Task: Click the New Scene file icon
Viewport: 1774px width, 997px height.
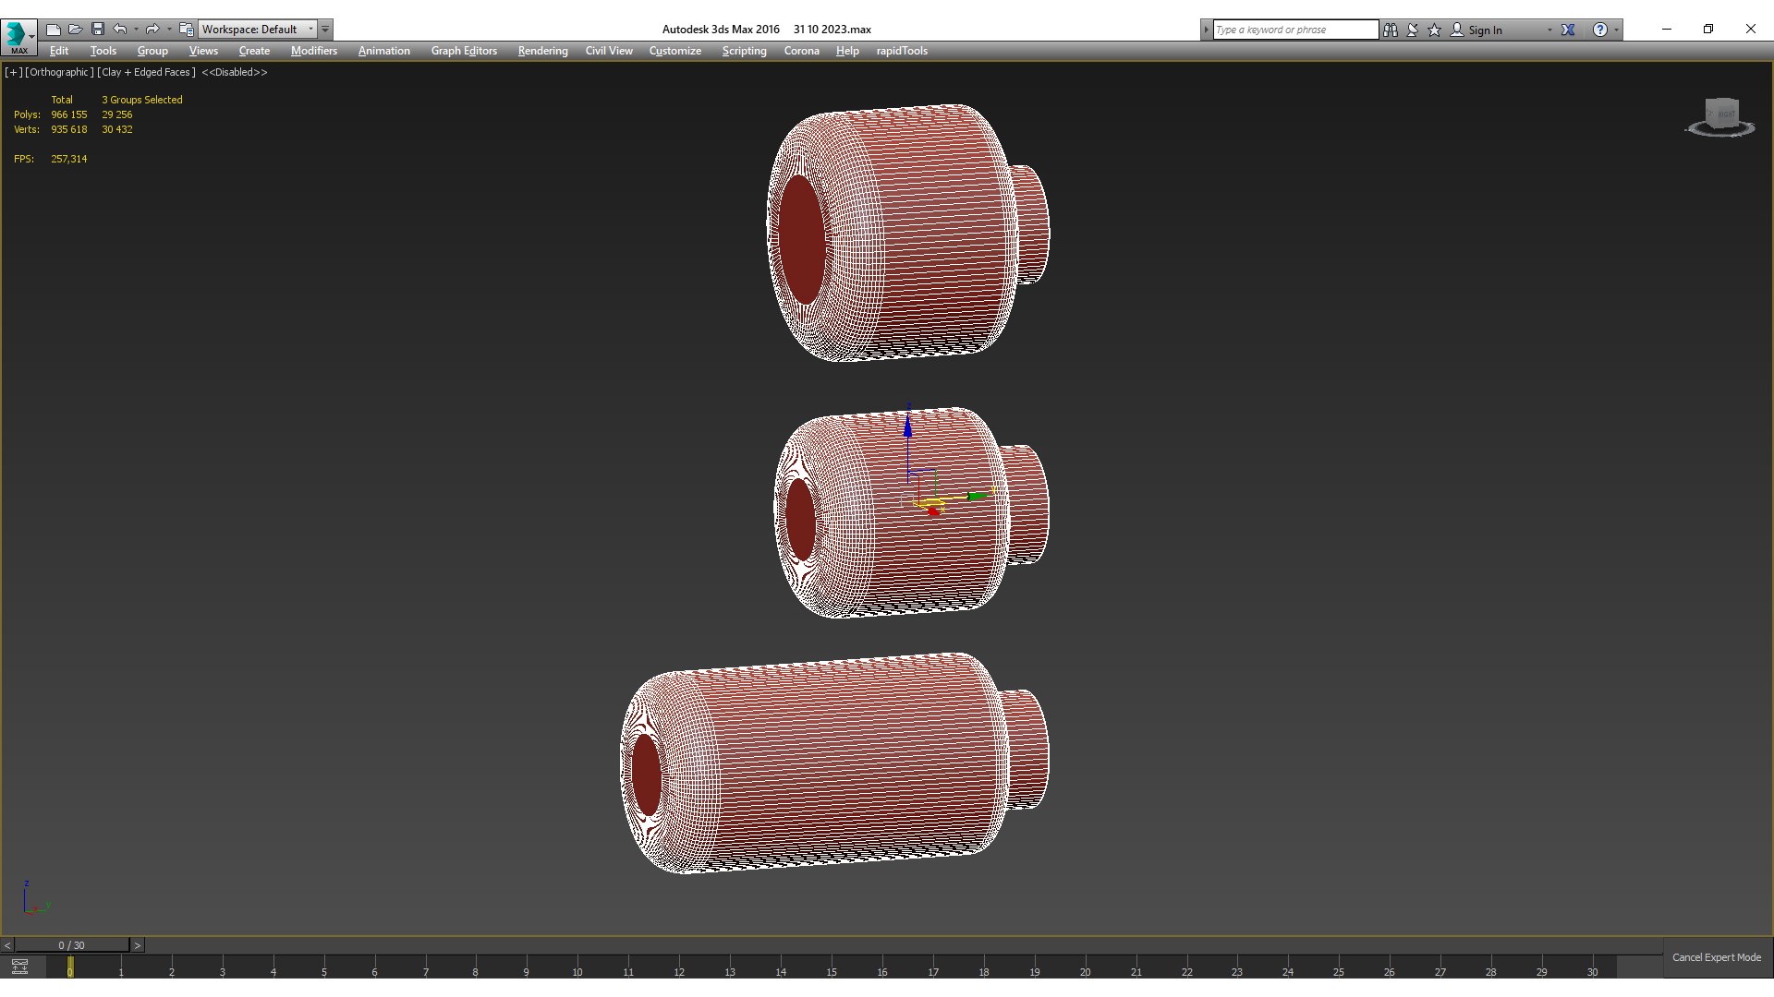Action: [54, 30]
